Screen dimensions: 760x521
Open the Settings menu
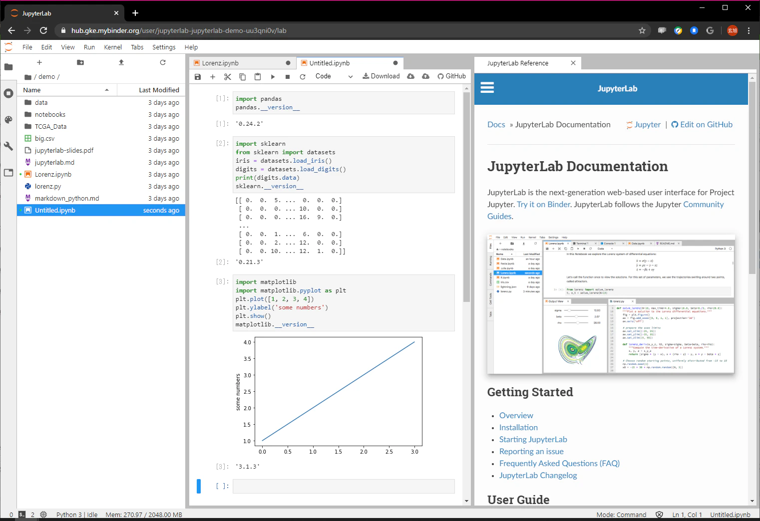pyautogui.click(x=164, y=47)
